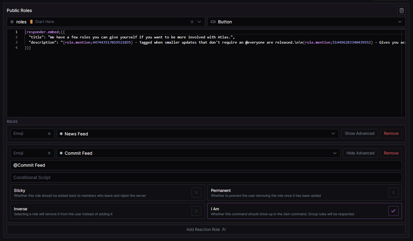Clear the Commit Feed emoji field
The width and height of the screenshot is (413, 241).
coord(49,153)
